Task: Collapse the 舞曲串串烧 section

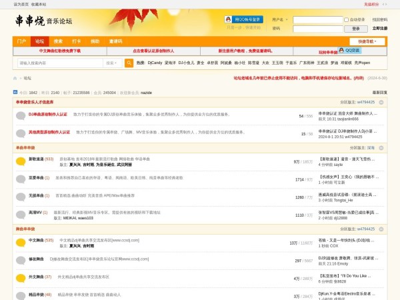Action: pyautogui.click(x=383, y=228)
